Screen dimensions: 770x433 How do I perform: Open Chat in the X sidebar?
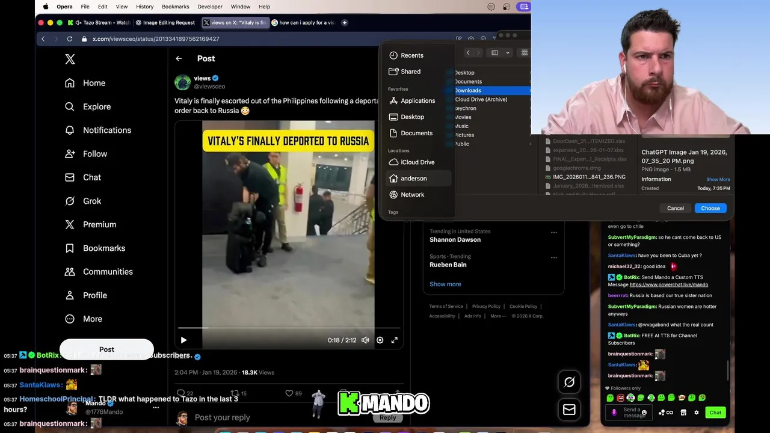[x=83, y=177]
